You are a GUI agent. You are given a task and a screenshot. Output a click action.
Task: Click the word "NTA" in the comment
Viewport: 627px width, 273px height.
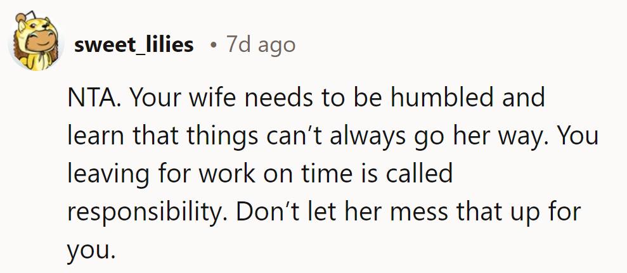[x=88, y=98]
